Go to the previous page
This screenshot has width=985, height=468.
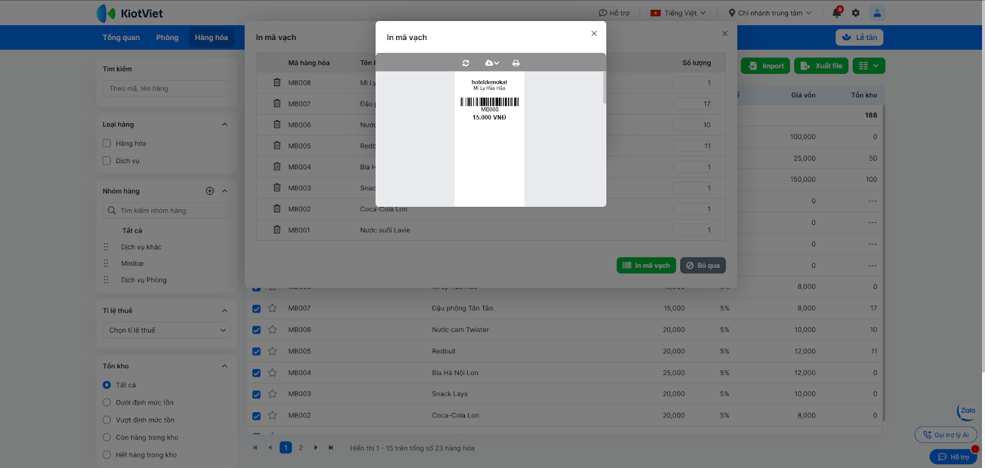point(270,448)
